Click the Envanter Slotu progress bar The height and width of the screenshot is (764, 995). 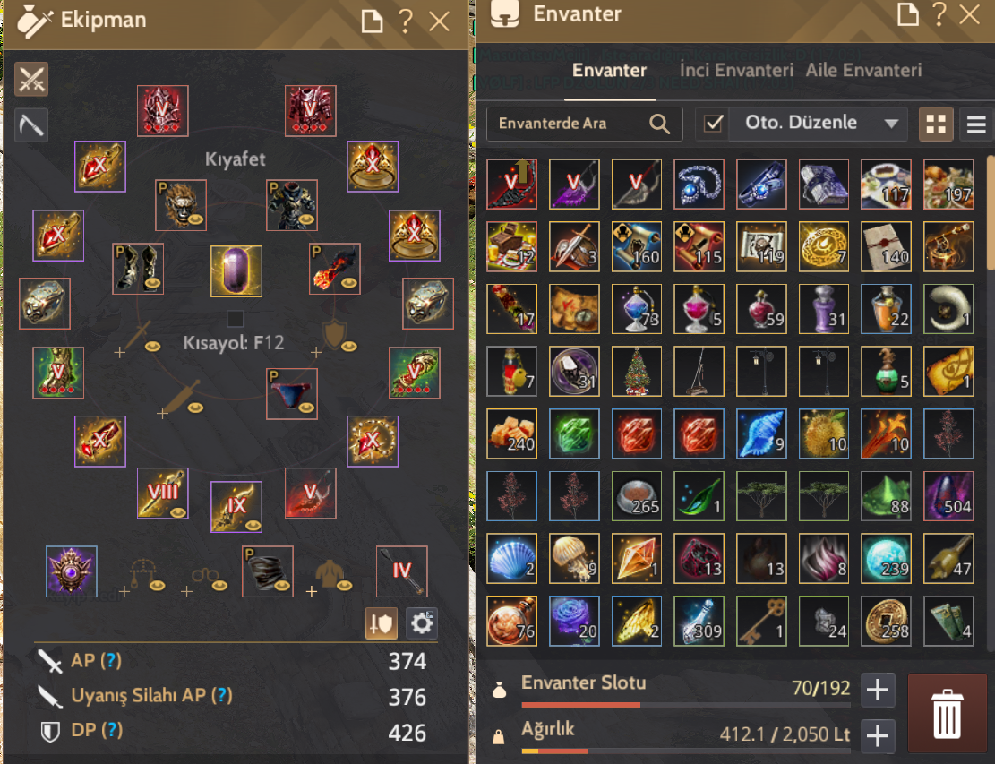click(x=685, y=704)
